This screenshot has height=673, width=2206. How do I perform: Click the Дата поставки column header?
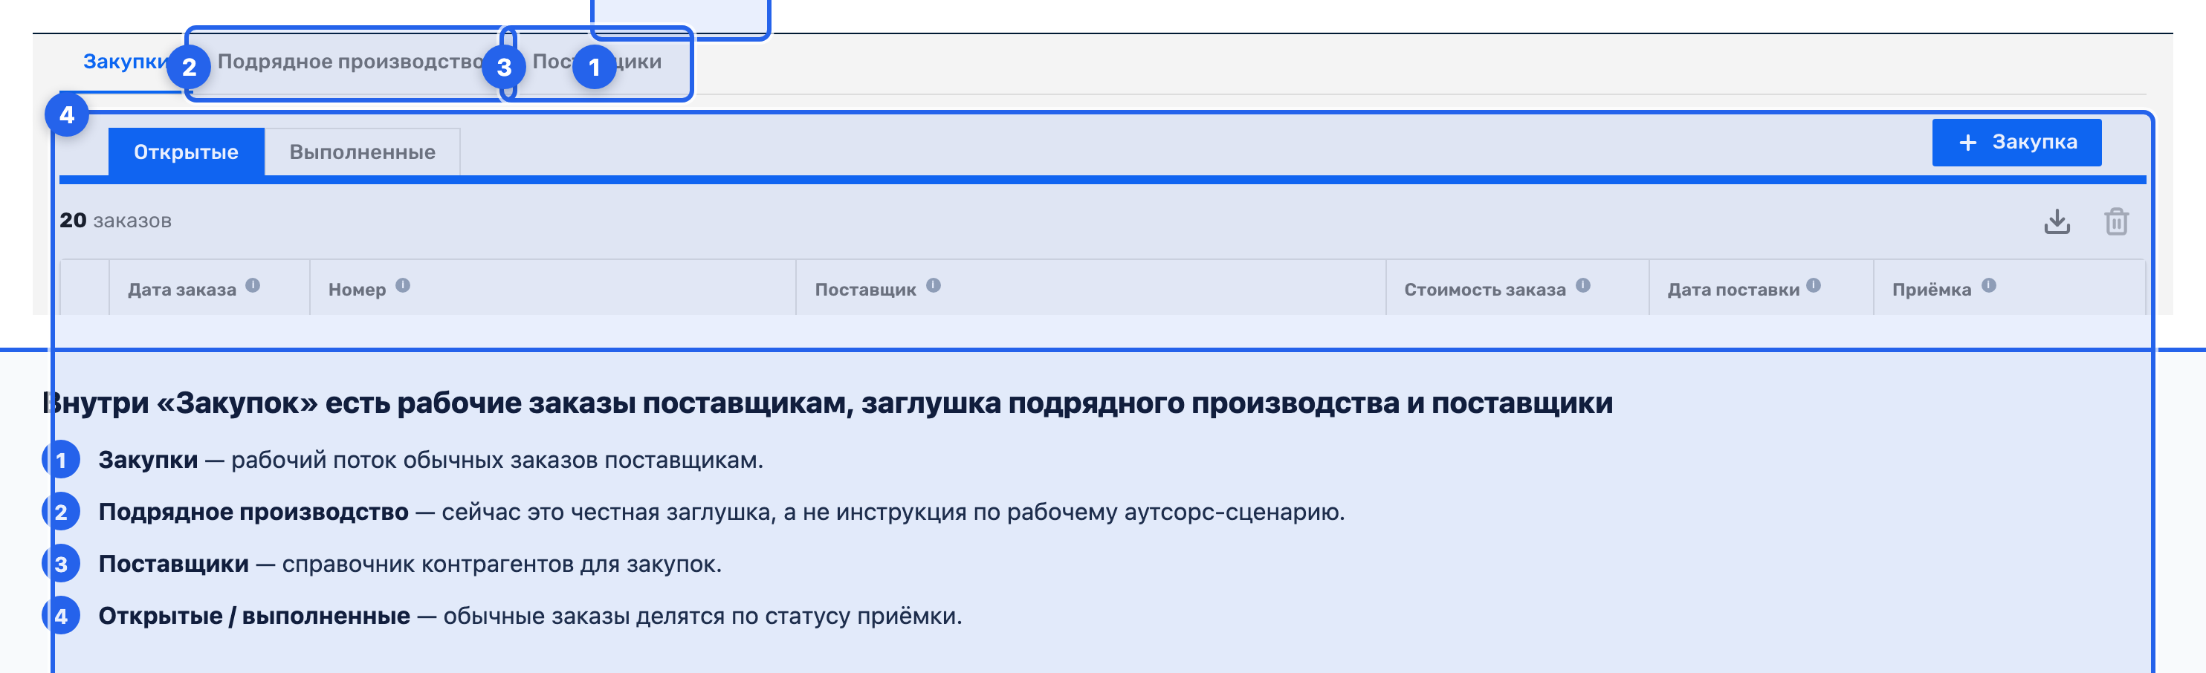pyautogui.click(x=1761, y=288)
